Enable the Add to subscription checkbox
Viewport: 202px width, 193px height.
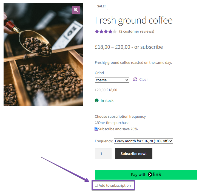coord(96,185)
